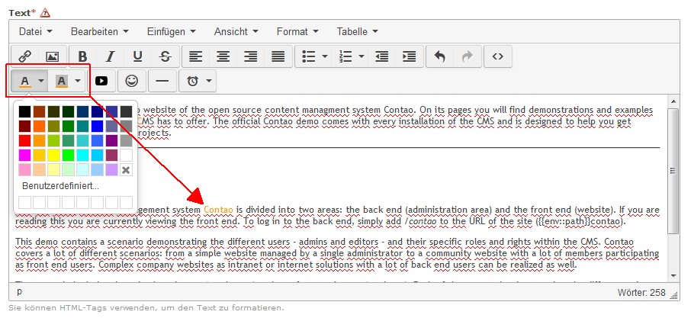691x318 pixels.
Task: Open the Tabelle menu
Action: coord(356,31)
